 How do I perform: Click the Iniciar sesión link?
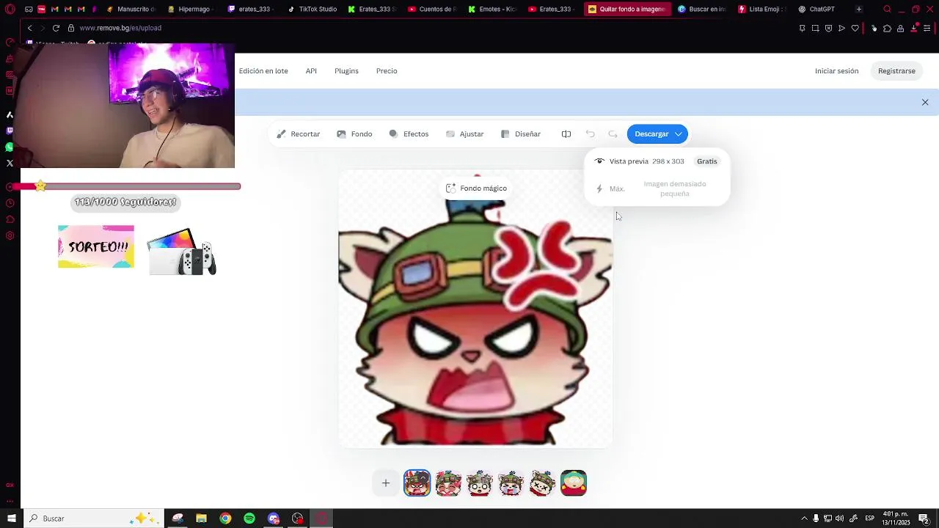tap(836, 71)
